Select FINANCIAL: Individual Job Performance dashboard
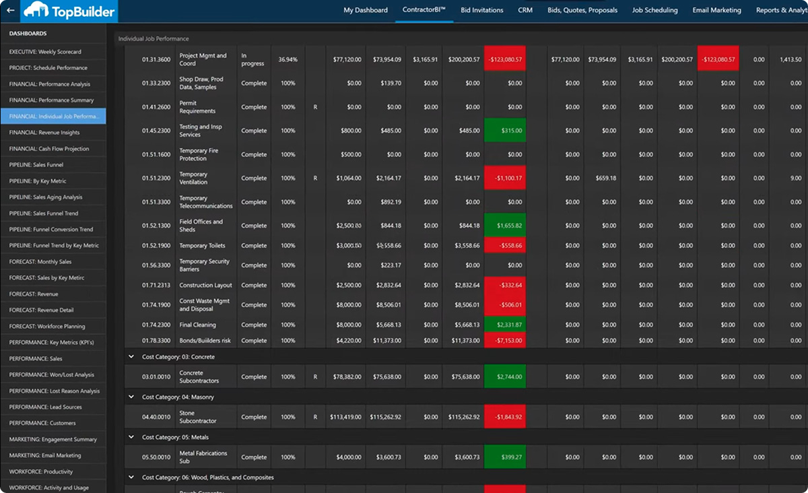The width and height of the screenshot is (808, 493). pyautogui.click(x=53, y=117)
